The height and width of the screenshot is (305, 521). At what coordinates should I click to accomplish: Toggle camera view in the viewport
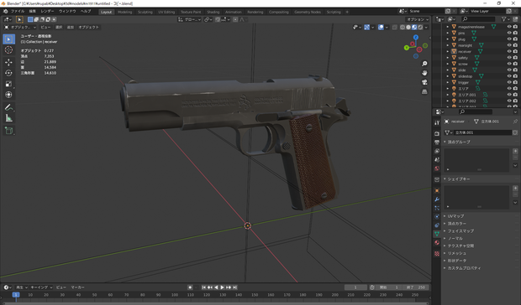[424, 82]
